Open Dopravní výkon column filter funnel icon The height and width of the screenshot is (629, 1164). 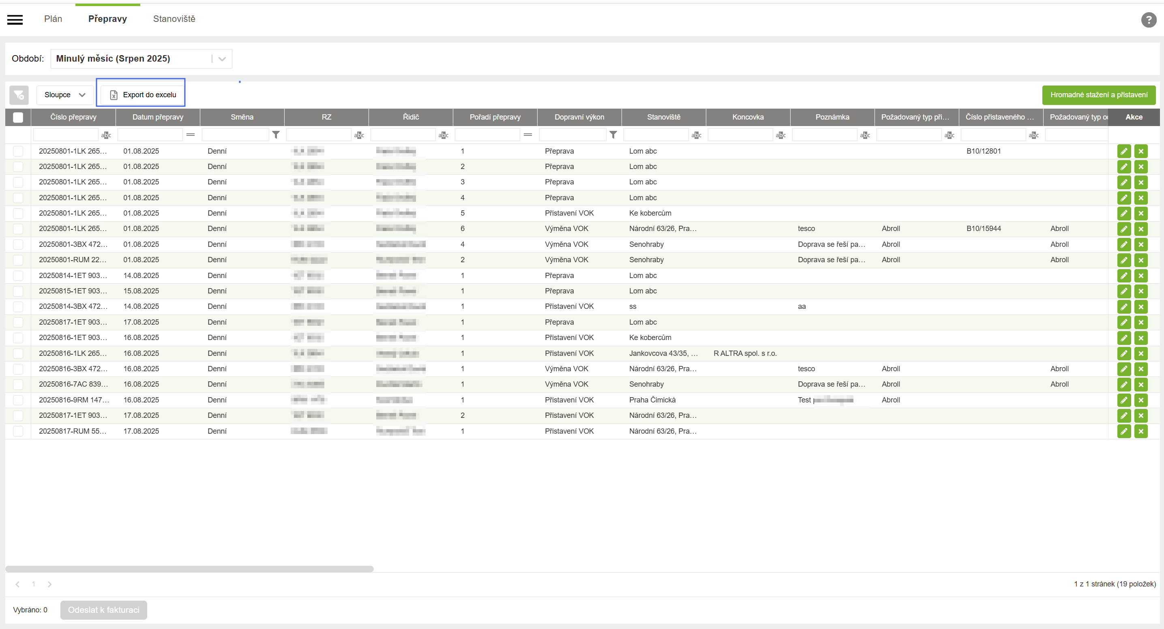pyautogui.click(x=613, y=135)
